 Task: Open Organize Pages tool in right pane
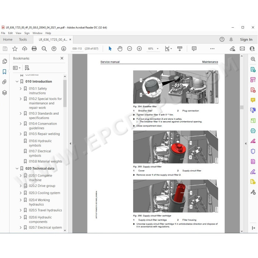[x=253, y=80]
